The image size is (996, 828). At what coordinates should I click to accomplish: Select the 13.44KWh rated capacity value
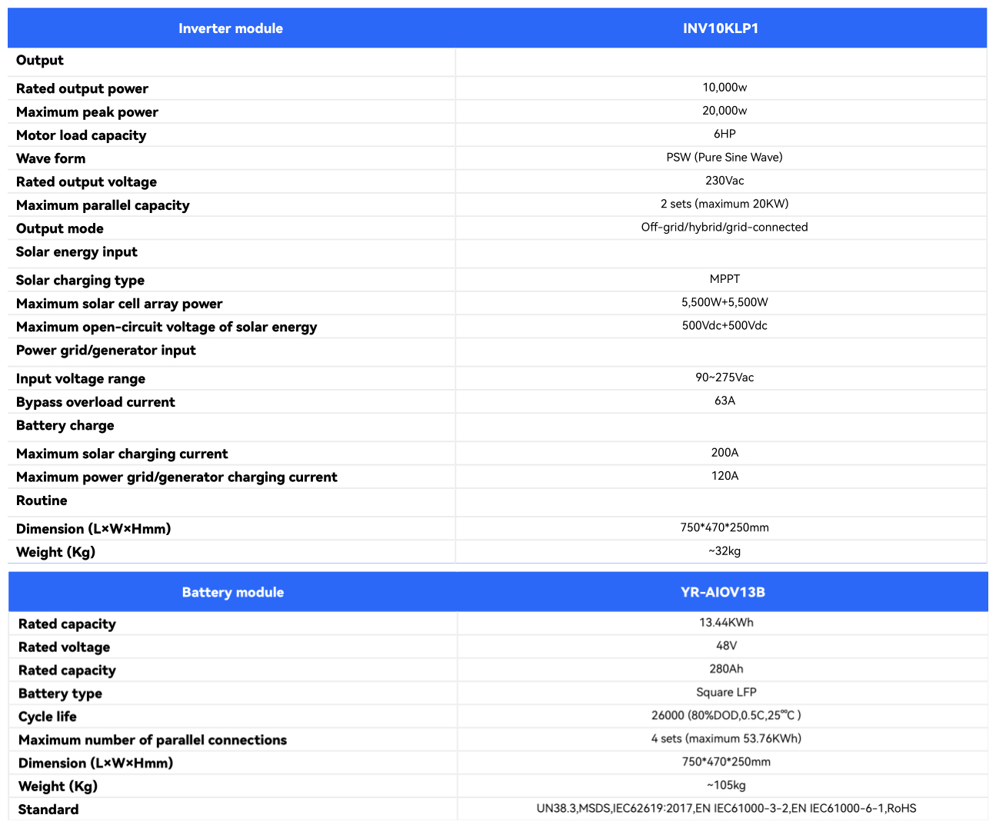(x=726, y=623)
